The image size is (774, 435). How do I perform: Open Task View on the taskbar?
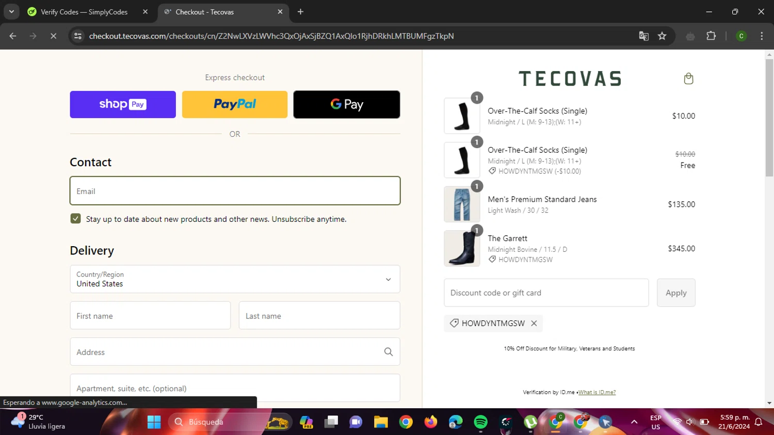(x=331, y=422)
